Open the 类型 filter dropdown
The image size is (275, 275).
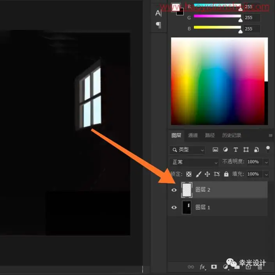tap(187, 150)
